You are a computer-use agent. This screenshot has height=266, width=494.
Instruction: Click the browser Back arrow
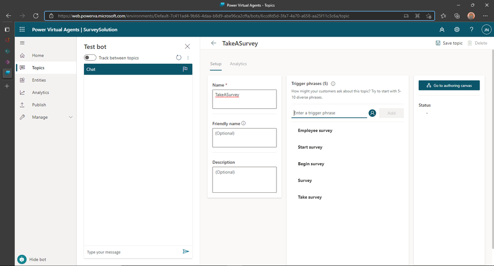pos(8,16)
